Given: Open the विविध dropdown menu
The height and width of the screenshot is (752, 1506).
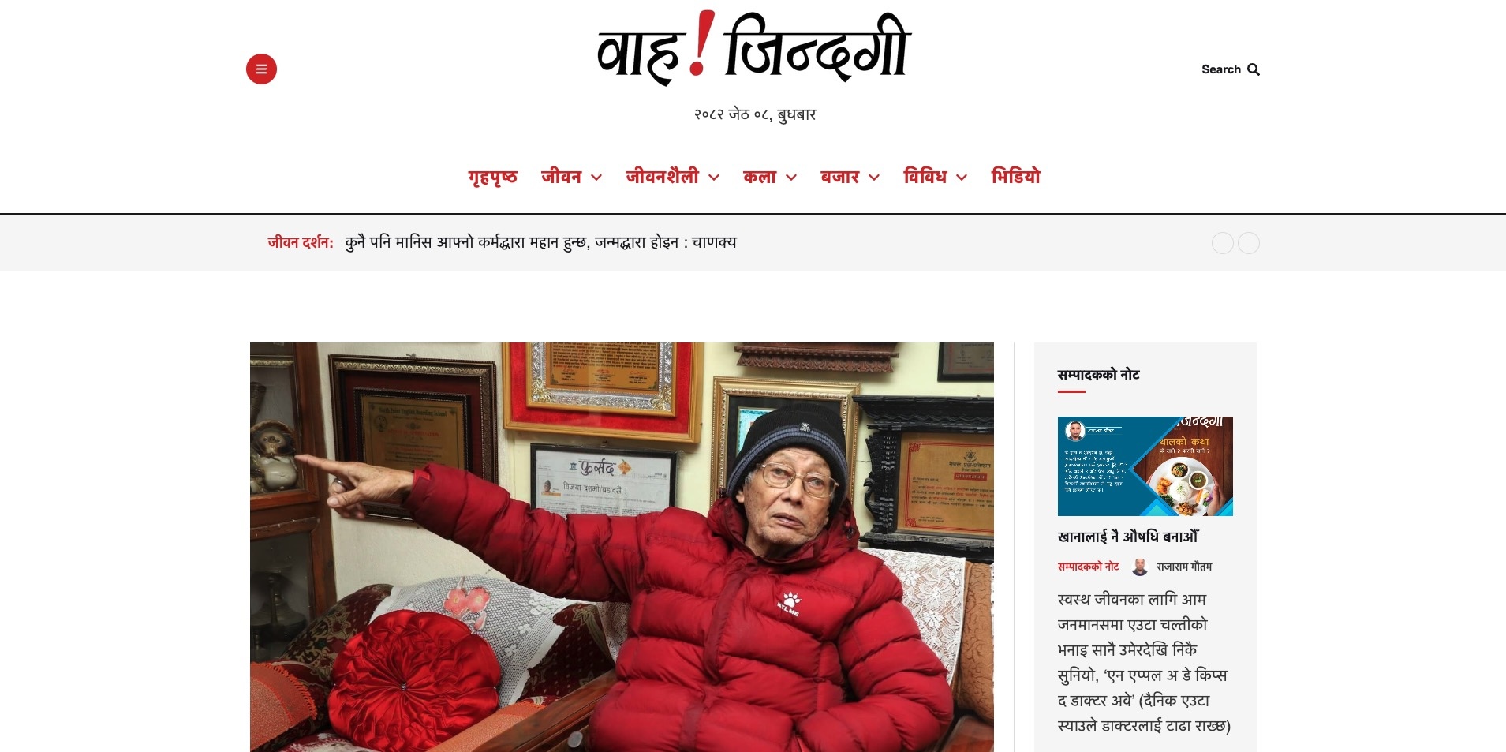Looking at the screenshot, I should 935,177.
